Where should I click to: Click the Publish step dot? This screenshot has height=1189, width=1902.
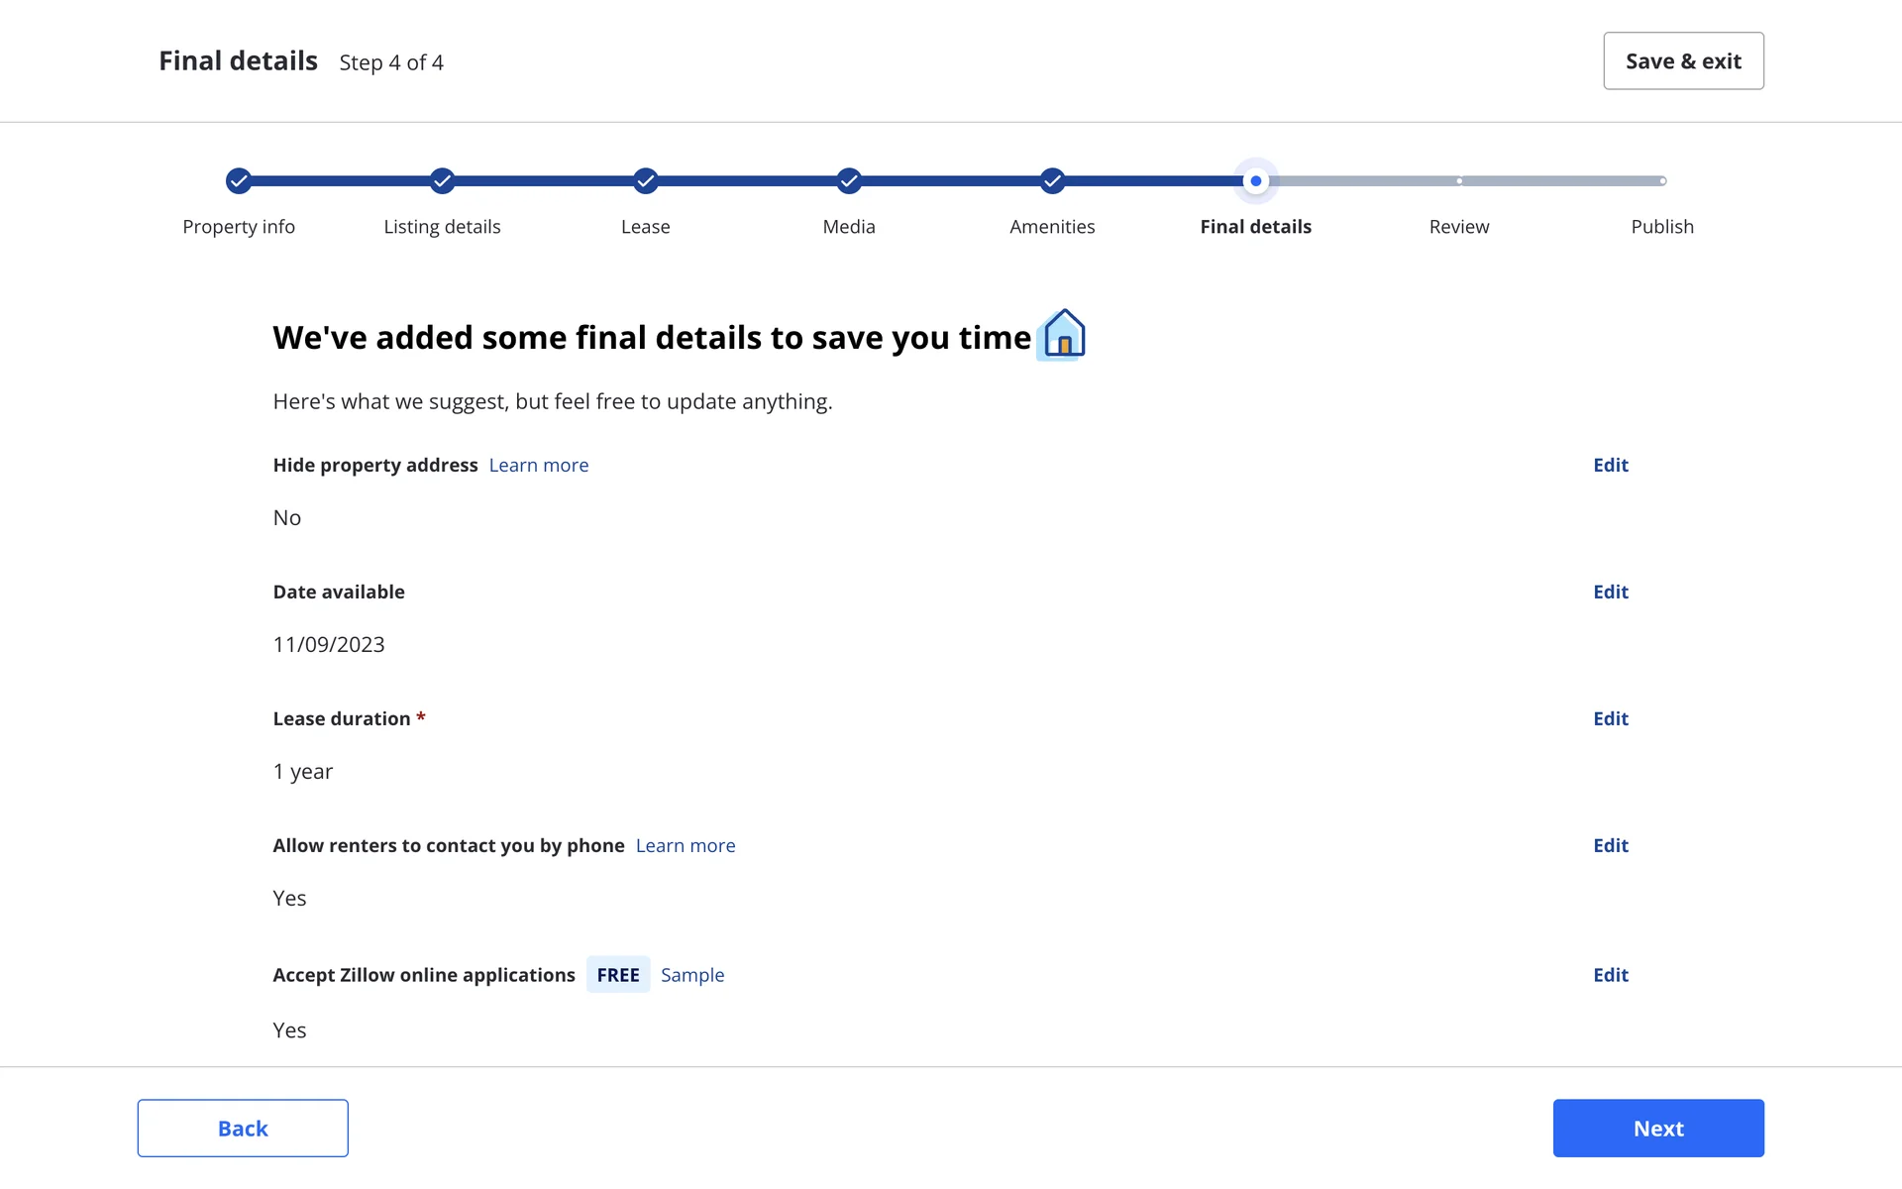tap(1662, 181)
